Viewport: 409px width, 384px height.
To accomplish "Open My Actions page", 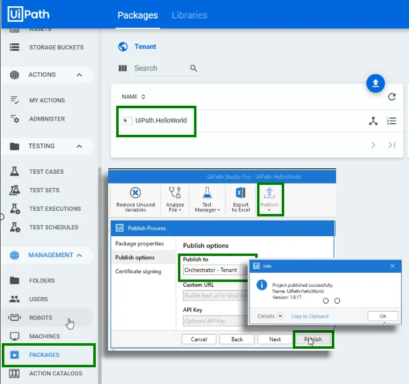I will [47, 100].
